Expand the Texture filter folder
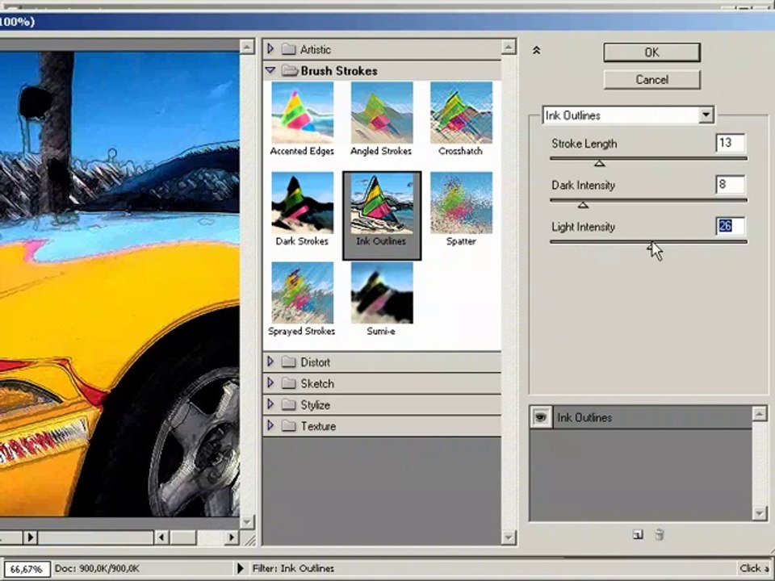This screenshot has width=775, height=581. [x=270, y=425]
